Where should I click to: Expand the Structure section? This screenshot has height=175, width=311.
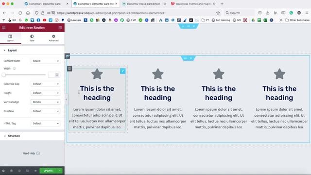click(x=32, y=136)
